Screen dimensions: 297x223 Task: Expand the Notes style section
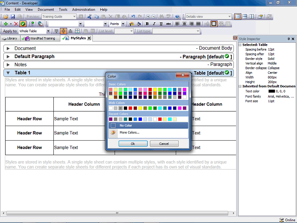click(x=8, y=65)
